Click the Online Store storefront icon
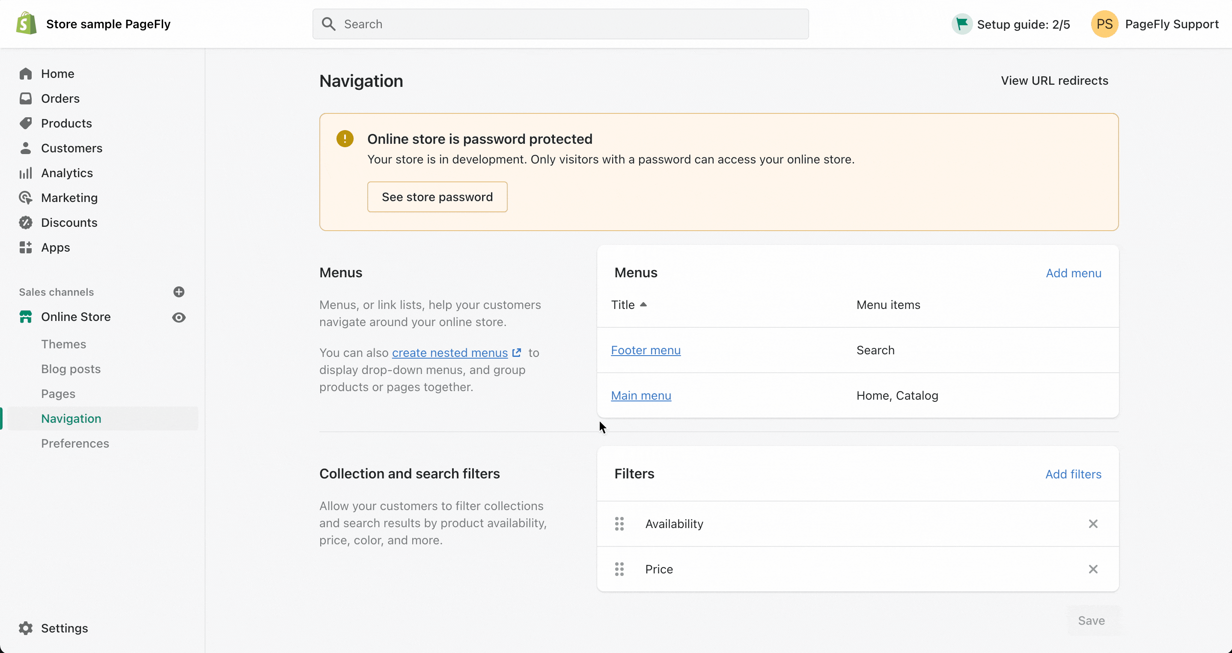This screenshot has height=653, width=1232. click(x=26, y=317)
